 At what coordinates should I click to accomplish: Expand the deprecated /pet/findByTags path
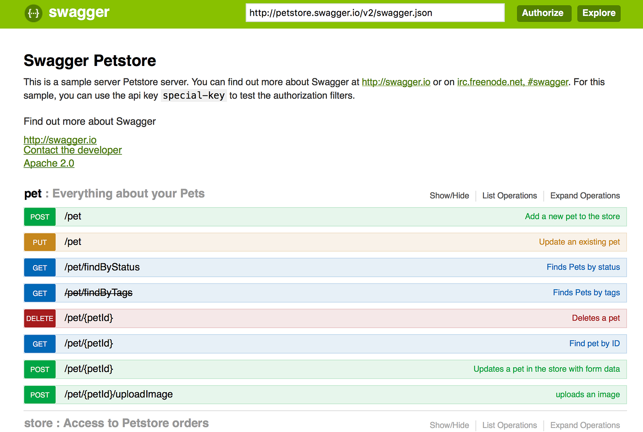pyautogui.click(x=98, y=293)
